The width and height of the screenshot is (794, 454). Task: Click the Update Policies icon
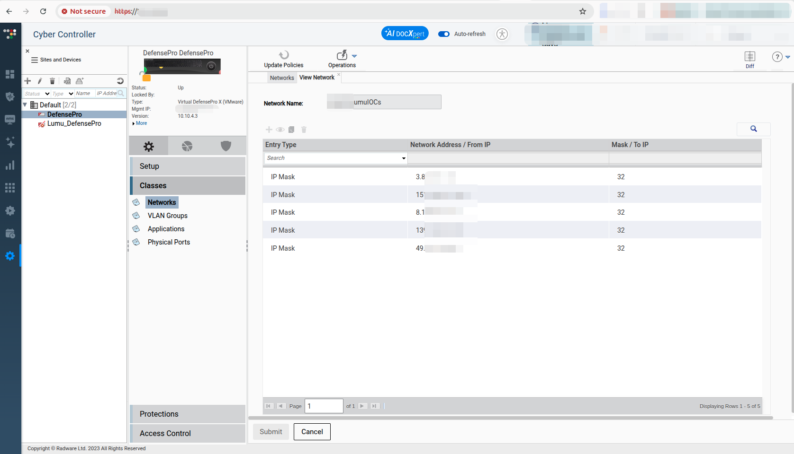click(283, 55)
